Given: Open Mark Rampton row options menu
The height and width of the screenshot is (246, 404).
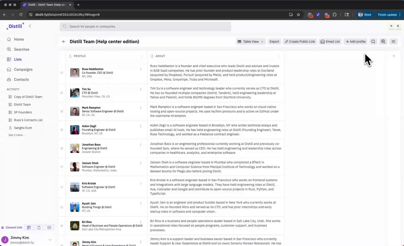Looking at the screenshot, I should click(x=141, y=108).
